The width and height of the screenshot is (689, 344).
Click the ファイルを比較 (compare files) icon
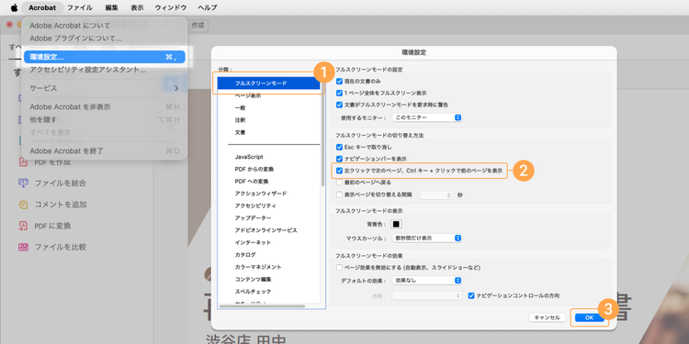pyautogui.click(x=23, y=247)
